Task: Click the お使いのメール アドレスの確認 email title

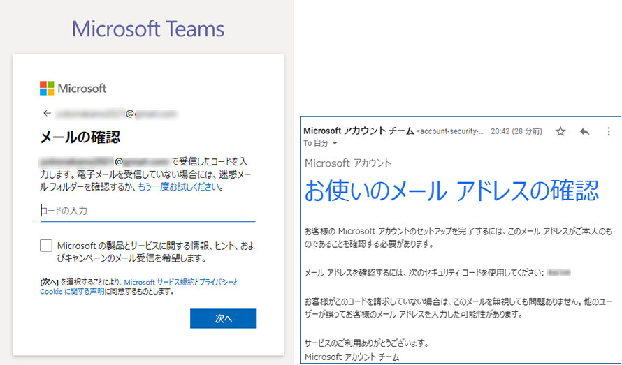Action: pyautogui.click(x=451, y=191)
